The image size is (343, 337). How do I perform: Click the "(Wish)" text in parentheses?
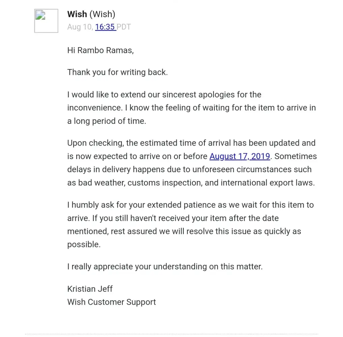103,14
